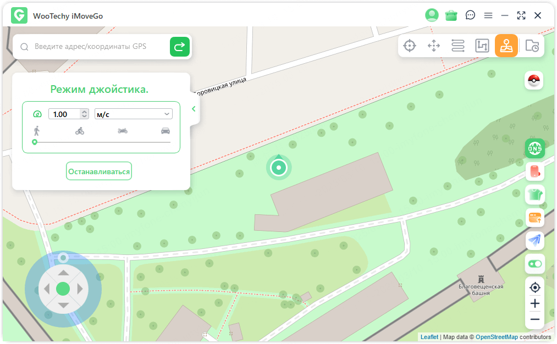Click the Pokéball icon on right sidebar
This screenshot has width=557, height=344.
tap(534, 81)
